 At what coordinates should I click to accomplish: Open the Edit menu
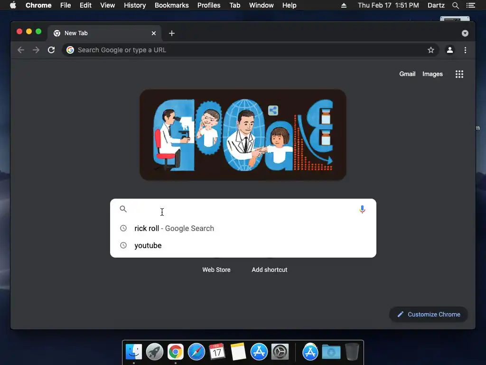[85, 5]
